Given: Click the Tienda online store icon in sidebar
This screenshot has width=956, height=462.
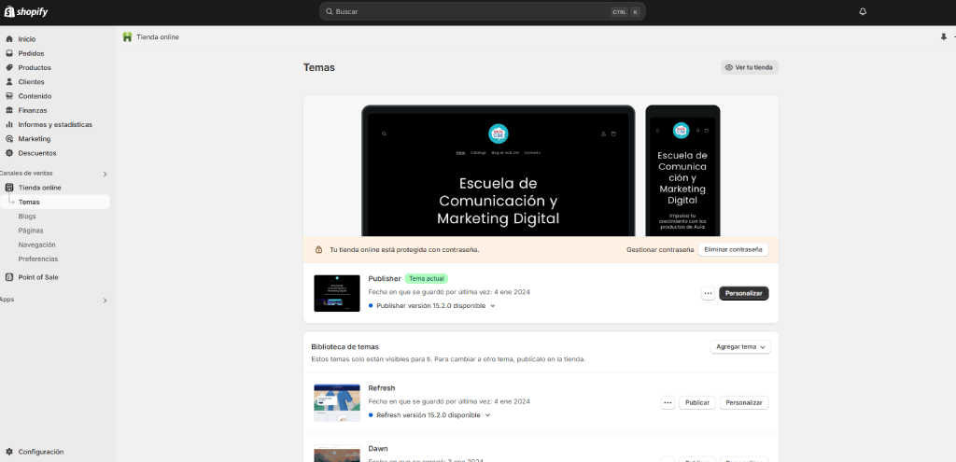Looking at the screenshot, I should coord(9,188).
